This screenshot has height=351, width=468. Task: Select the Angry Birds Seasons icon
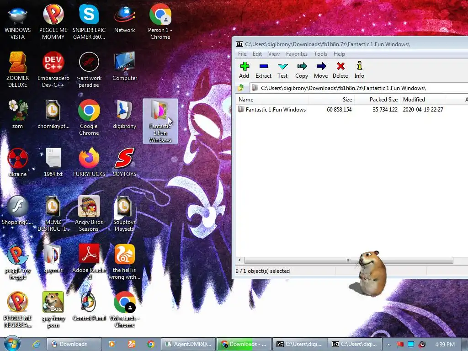tap(89, 214)
